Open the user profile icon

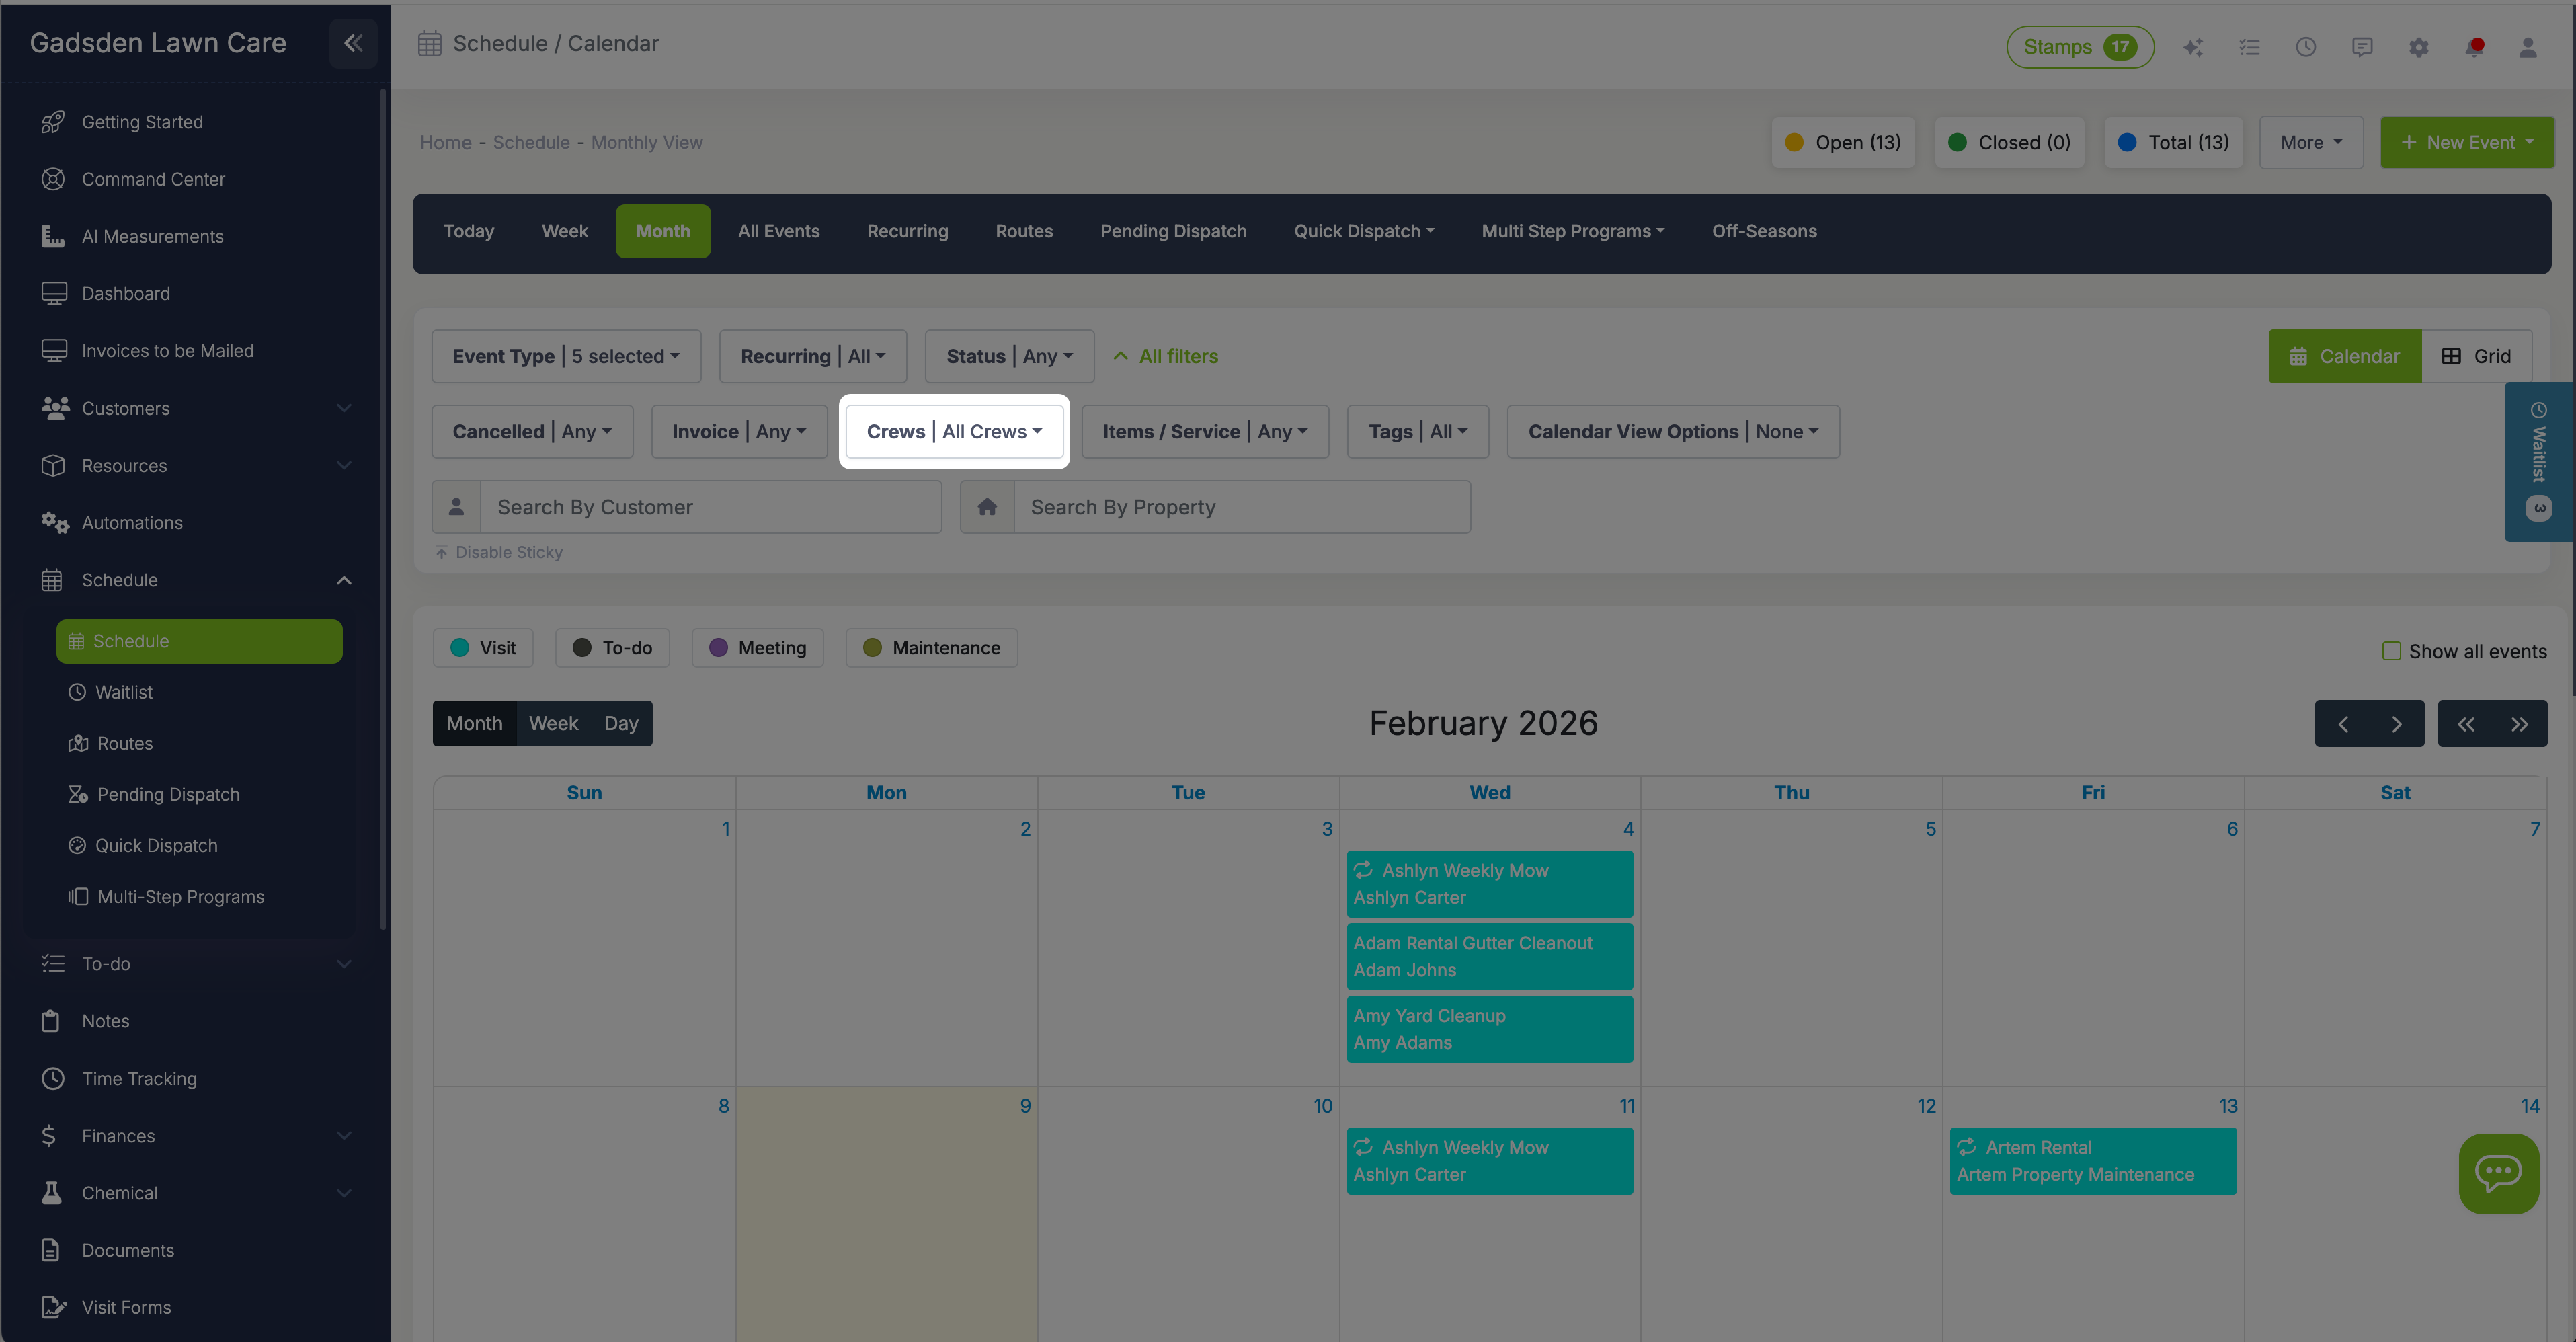(x=2527, y=47)
